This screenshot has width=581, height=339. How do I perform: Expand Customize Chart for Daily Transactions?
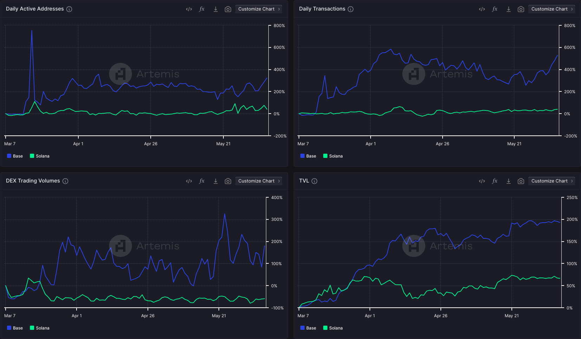point(551,9)
